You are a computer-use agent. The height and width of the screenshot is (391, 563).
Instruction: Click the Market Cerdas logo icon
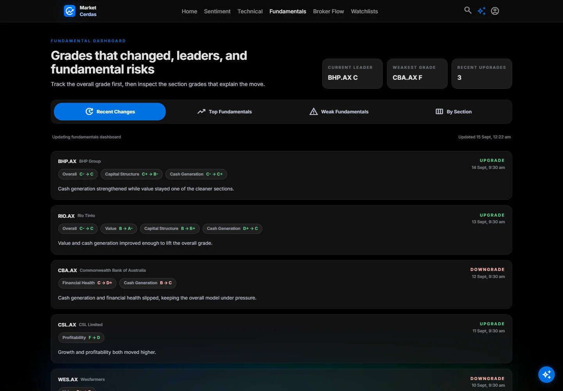(x=70, y=11)
